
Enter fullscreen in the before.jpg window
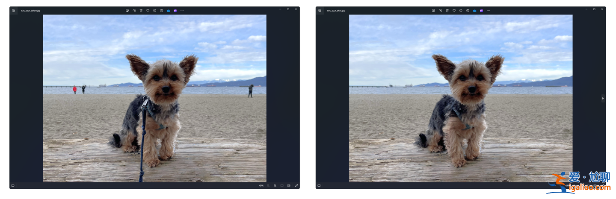[296, 186]
